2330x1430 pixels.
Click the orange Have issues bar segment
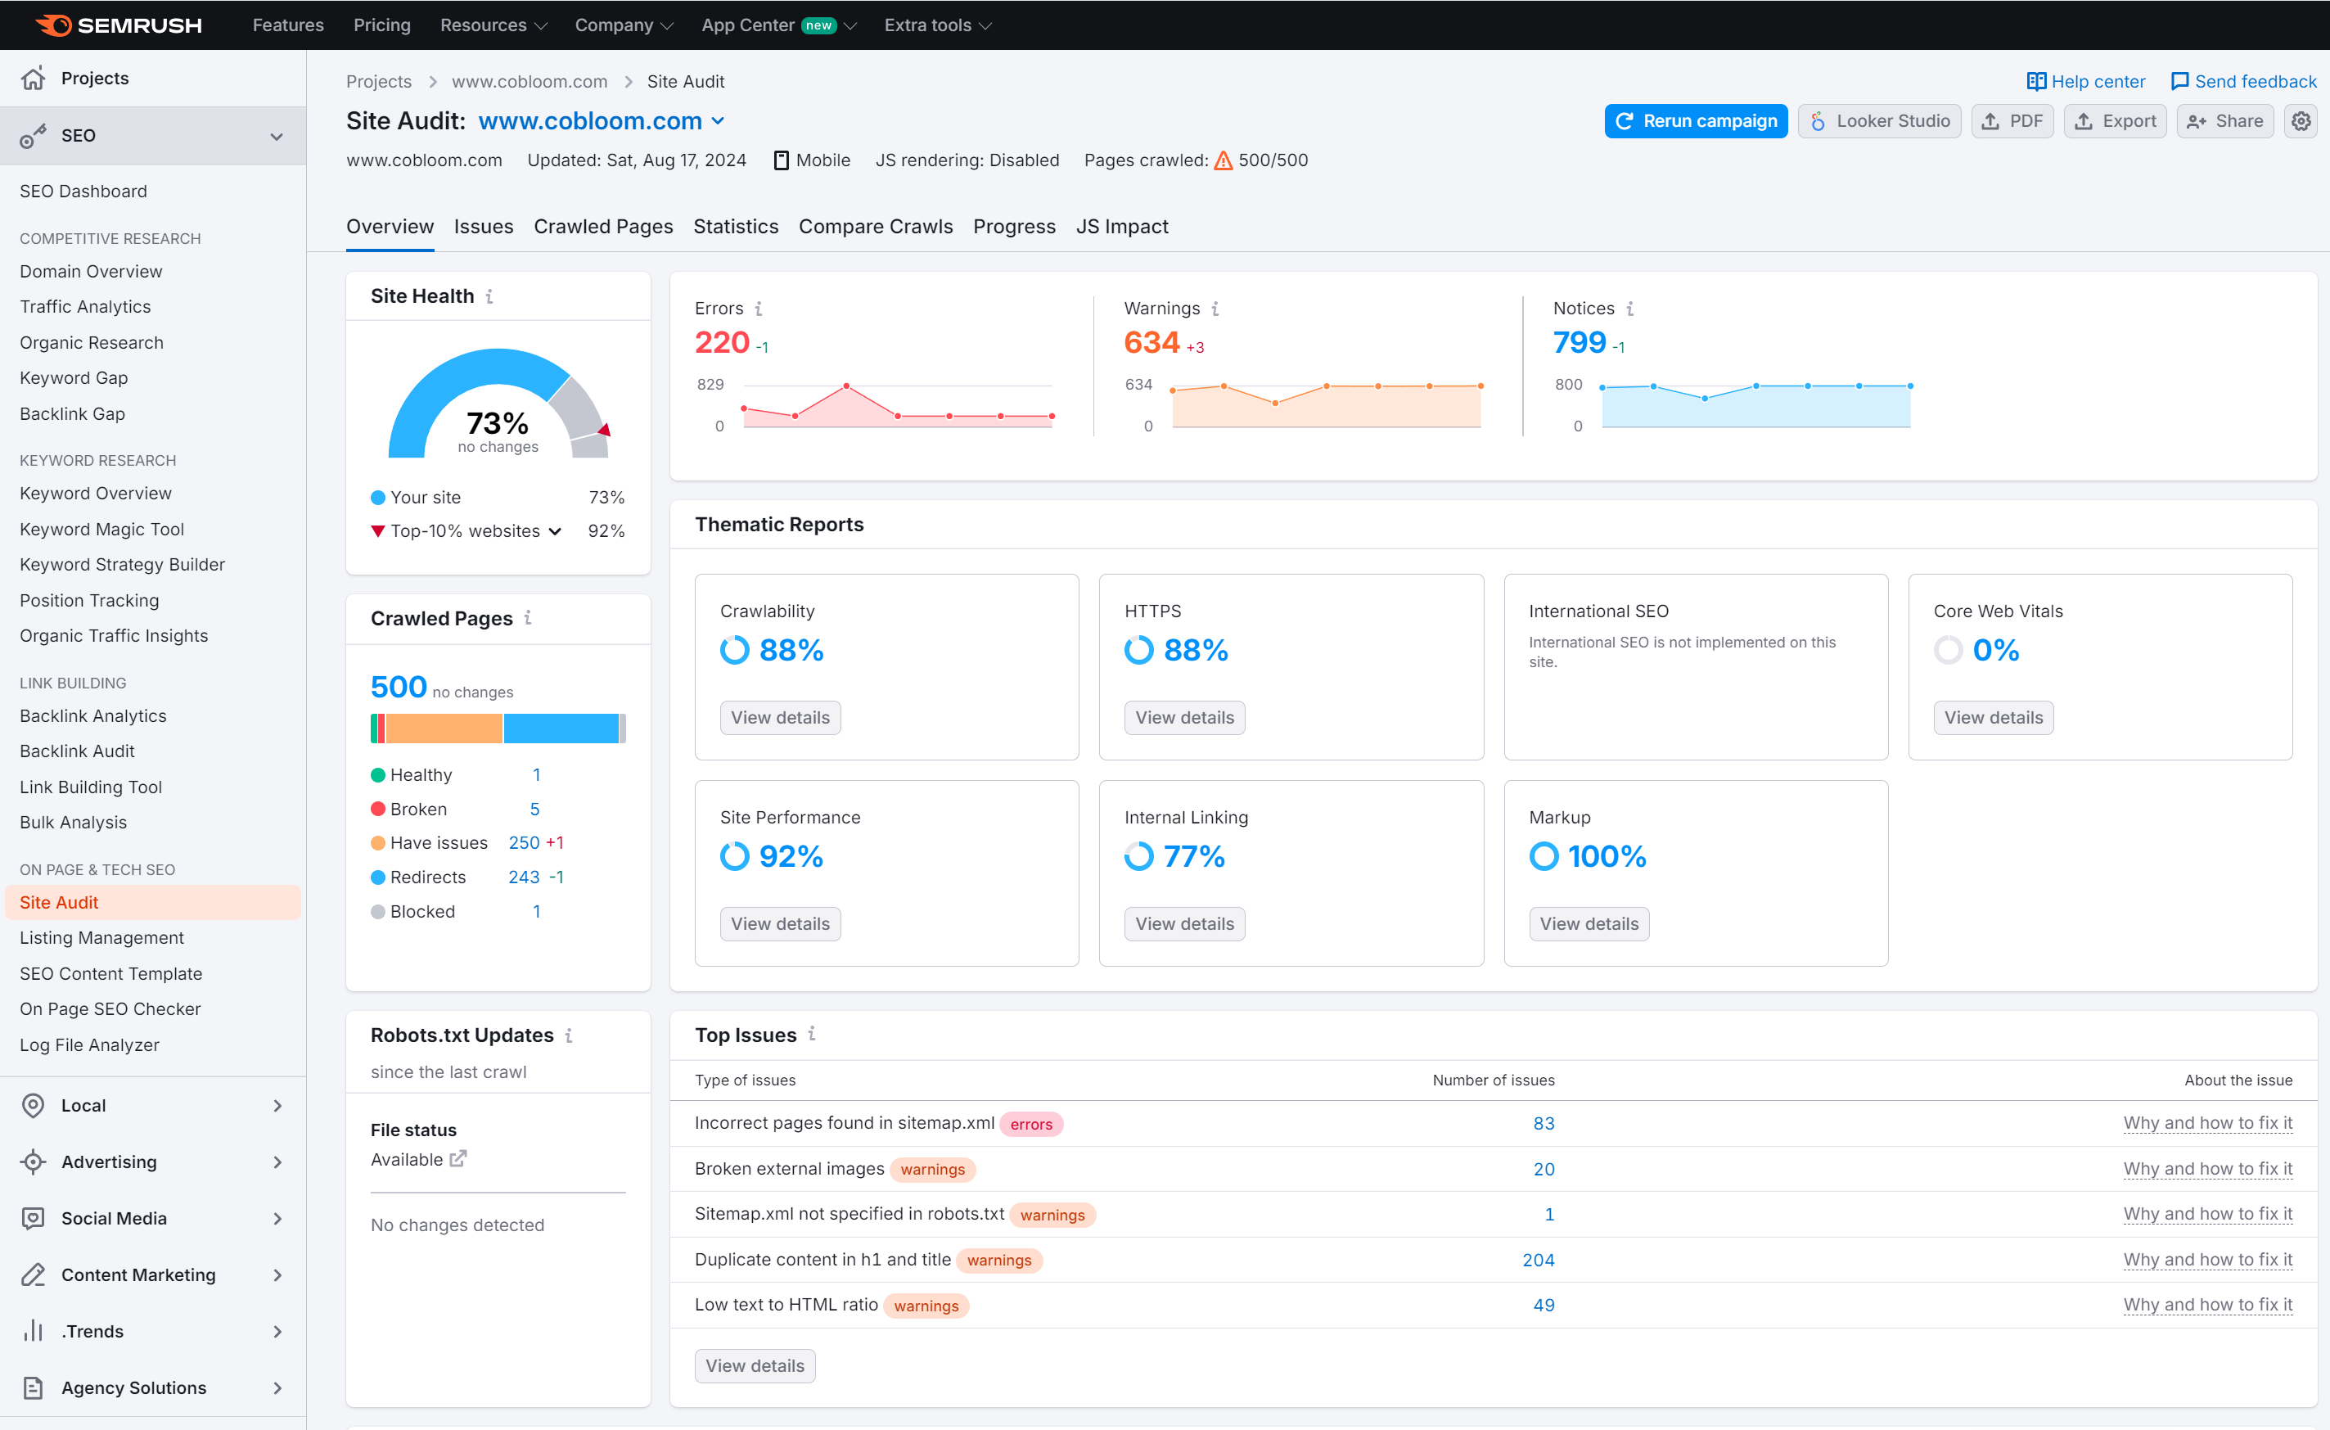point(444,729)
